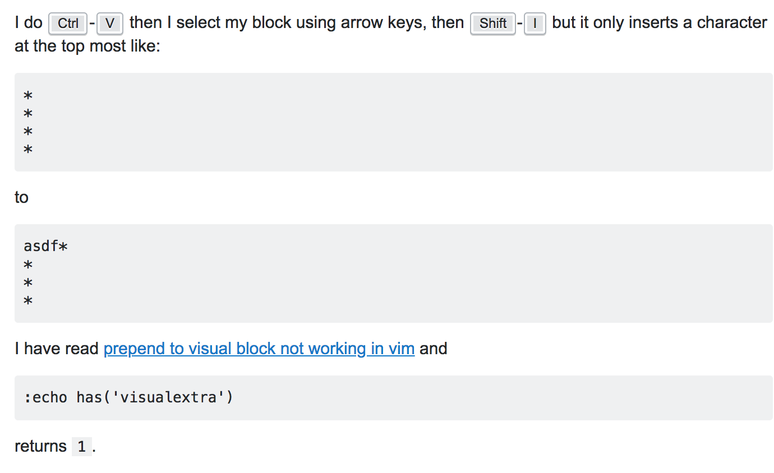Click the standalone word 'to' between code blocks
This screenshot has height=473, width=774.
click(21, 197)
